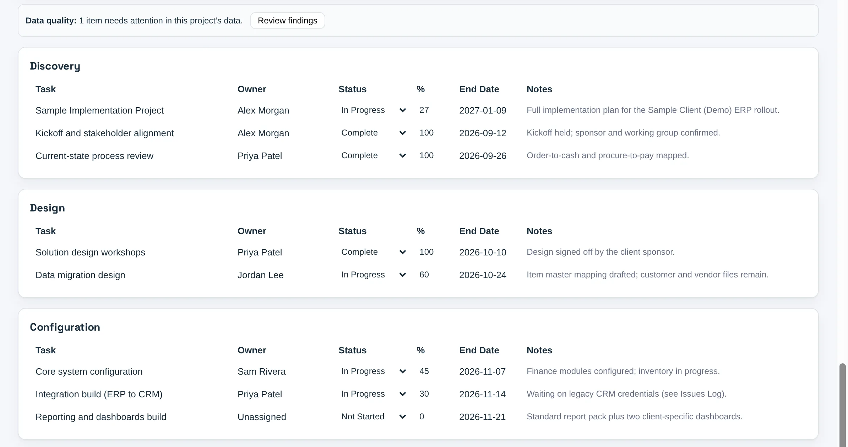Select Solution design workshops task

tap(90, 252)
